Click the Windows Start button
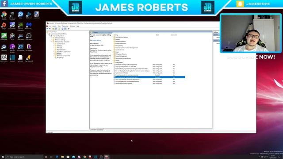Image resolution: width=283 pixels, height=159 pixels. (x=3, y=157)
